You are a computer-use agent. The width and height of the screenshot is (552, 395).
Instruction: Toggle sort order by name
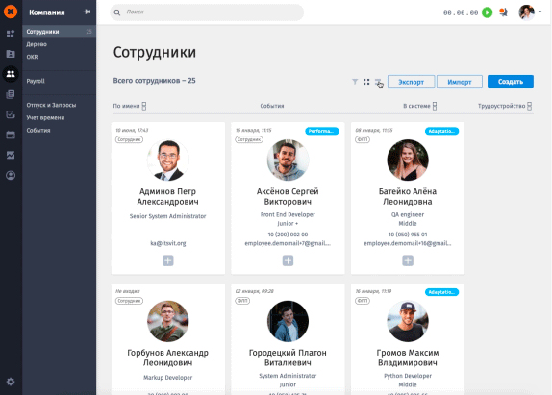pyautogui.click(x=144, y=106)
